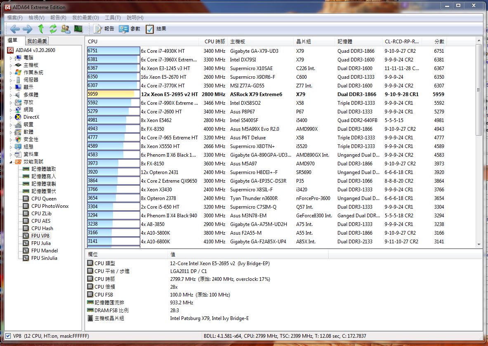488x346 pixels.
Task: Sort by the CPU 時脈 column header
Action: pos(213,42)
